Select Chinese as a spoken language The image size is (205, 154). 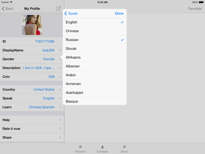(x=95, y=31)
